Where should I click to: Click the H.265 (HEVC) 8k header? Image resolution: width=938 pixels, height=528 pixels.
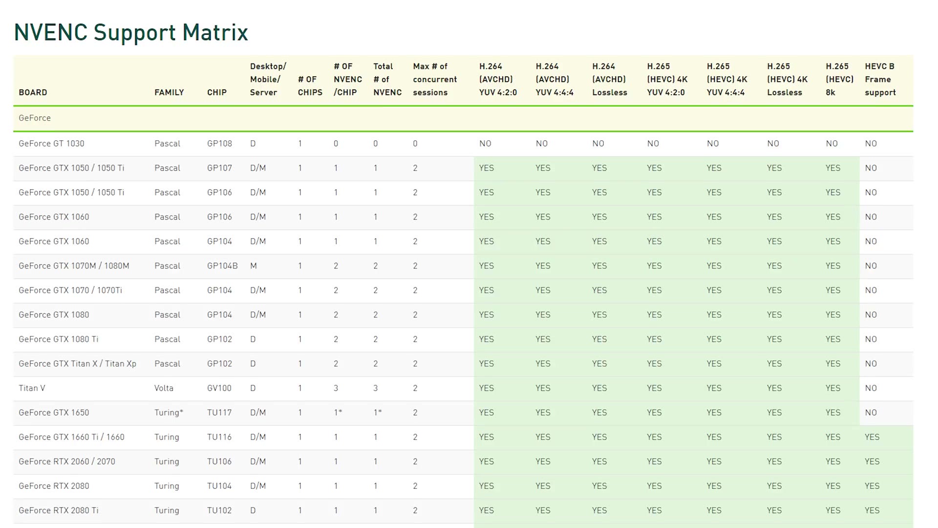click(x=839, y=79)
